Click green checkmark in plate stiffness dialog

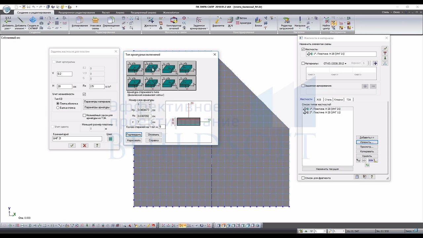[72, 145]
